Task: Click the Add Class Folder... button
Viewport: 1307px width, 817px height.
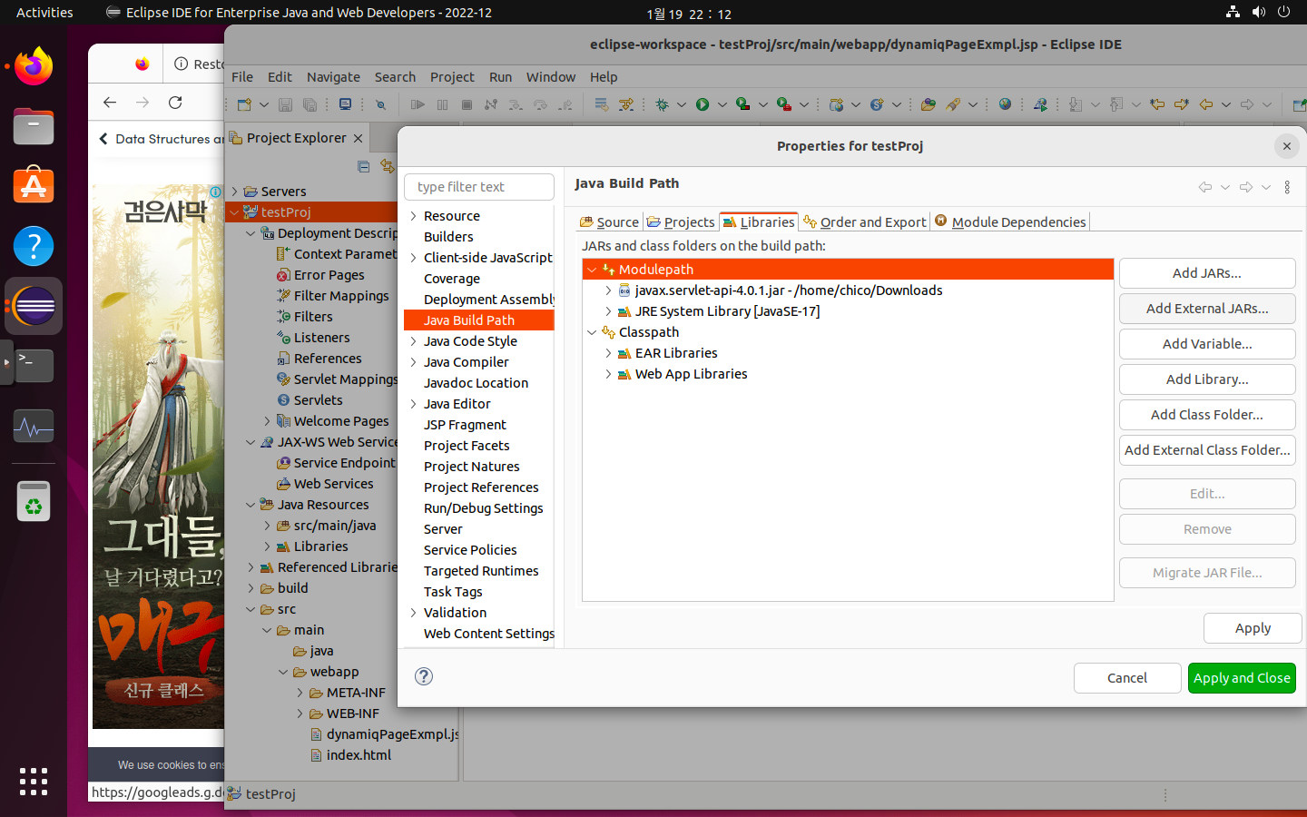Action: (1207, 415)
